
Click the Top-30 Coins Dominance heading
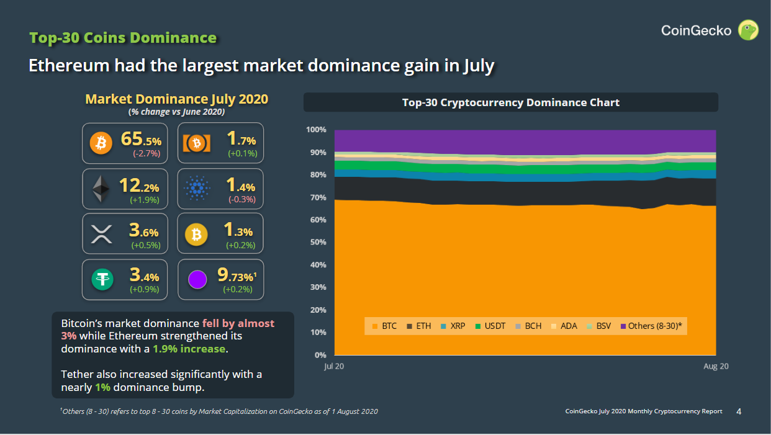click(x=123, y=38)
